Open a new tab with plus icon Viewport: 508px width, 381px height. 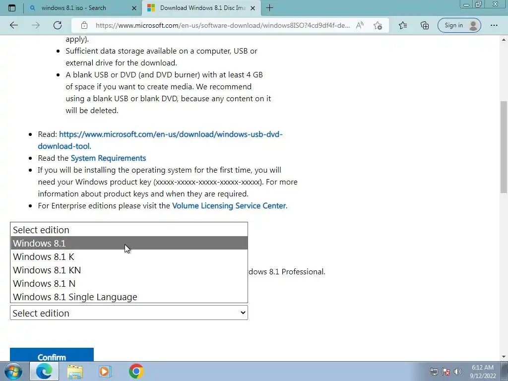click(x=269, y=8)
